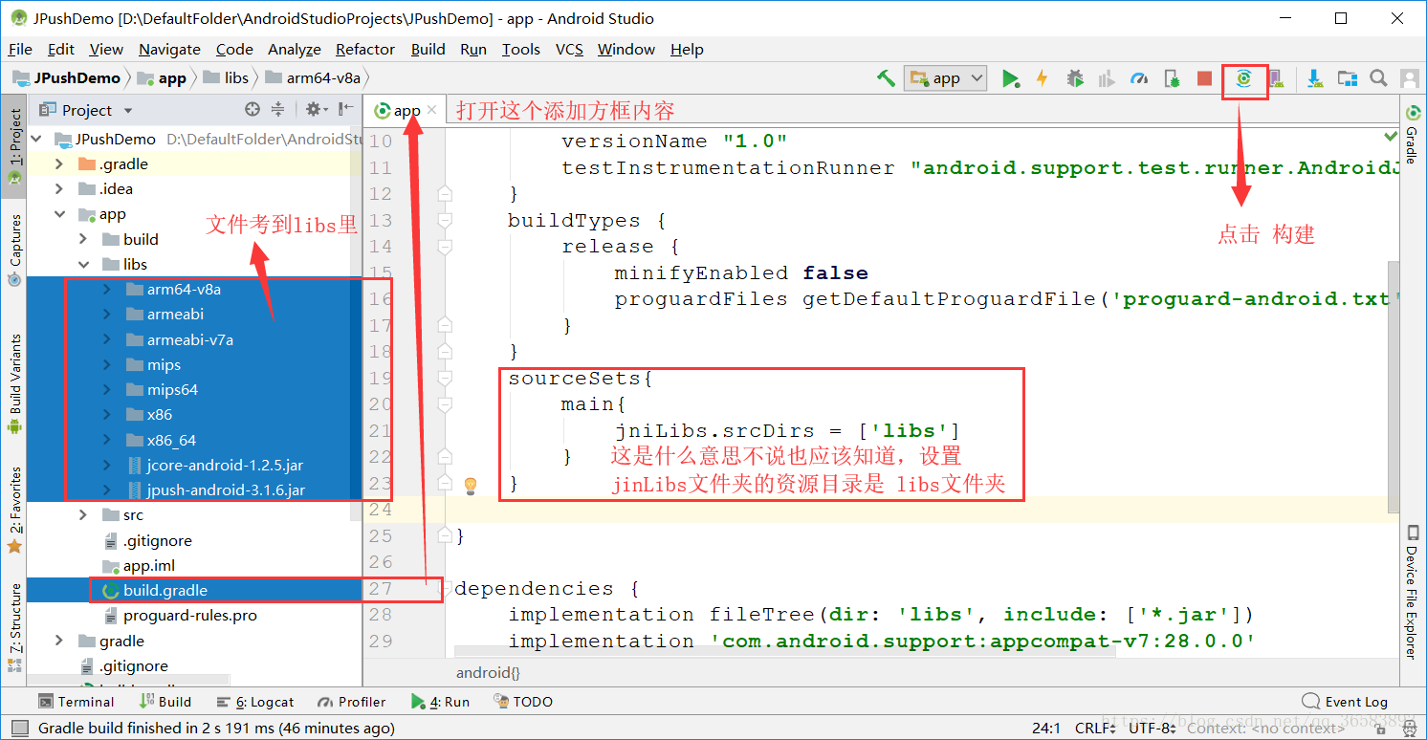Select jpush-android-3.1.6.jar file

(x=226, y=490)
